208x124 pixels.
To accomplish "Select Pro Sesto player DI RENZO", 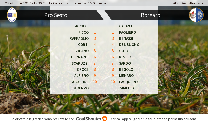I will point(80,88).
